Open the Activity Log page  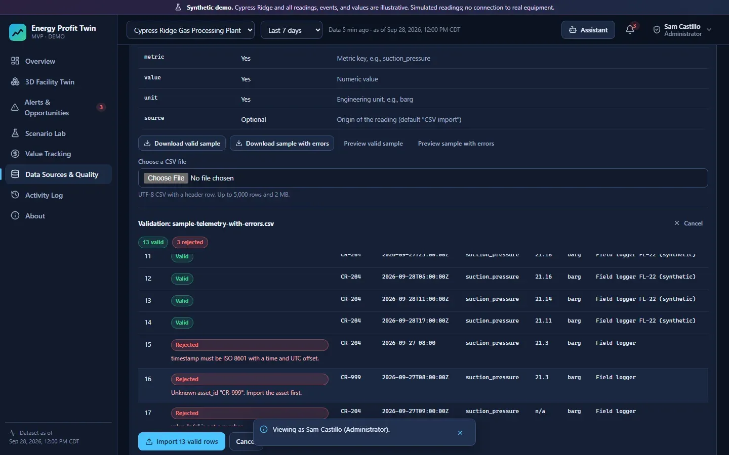pyautogui.click(x=58, y=195)
